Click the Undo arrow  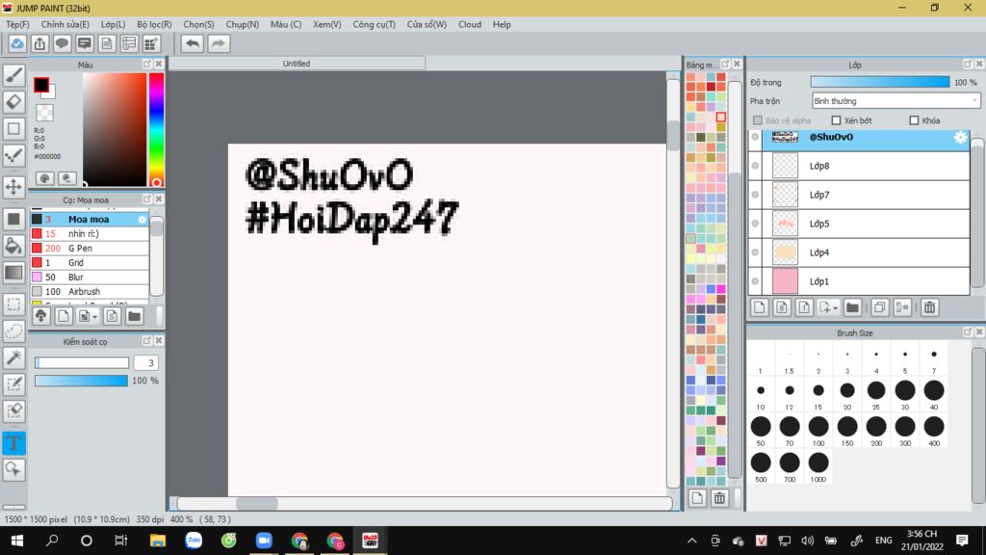[193, 43]
